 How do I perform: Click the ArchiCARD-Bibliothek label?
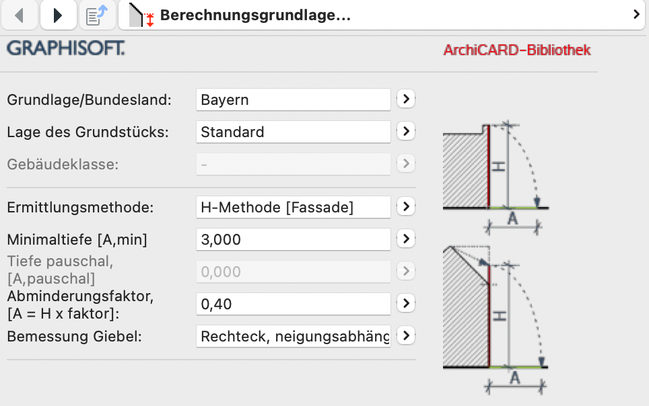point(517,50)
